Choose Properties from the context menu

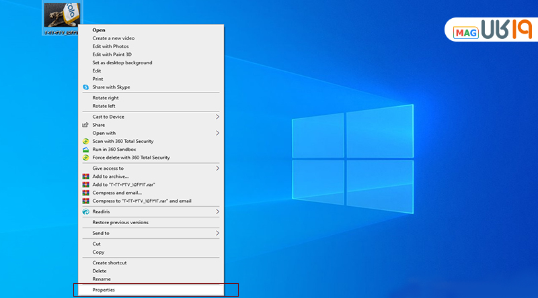104,290
